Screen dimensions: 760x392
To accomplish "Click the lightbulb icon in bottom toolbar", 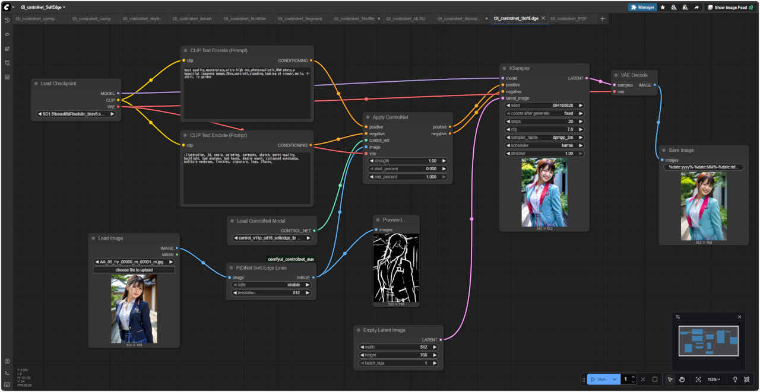I will tap(735, 380).
